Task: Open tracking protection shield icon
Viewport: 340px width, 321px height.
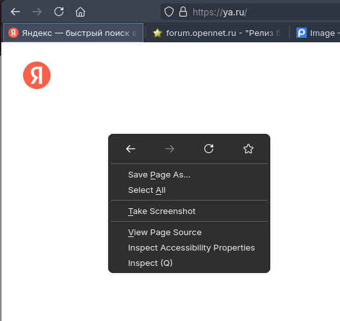Action: (169, 12)
